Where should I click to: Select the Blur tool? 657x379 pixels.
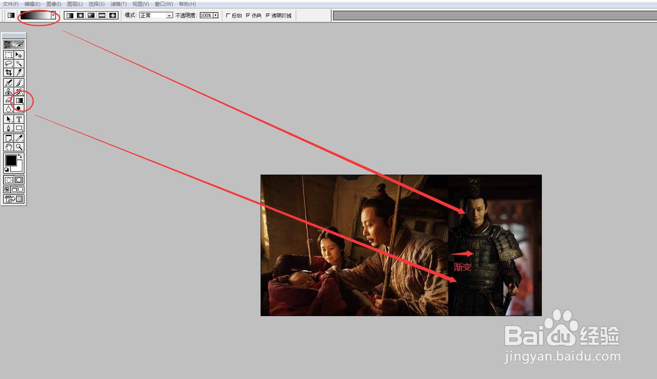tap(9, 109)
